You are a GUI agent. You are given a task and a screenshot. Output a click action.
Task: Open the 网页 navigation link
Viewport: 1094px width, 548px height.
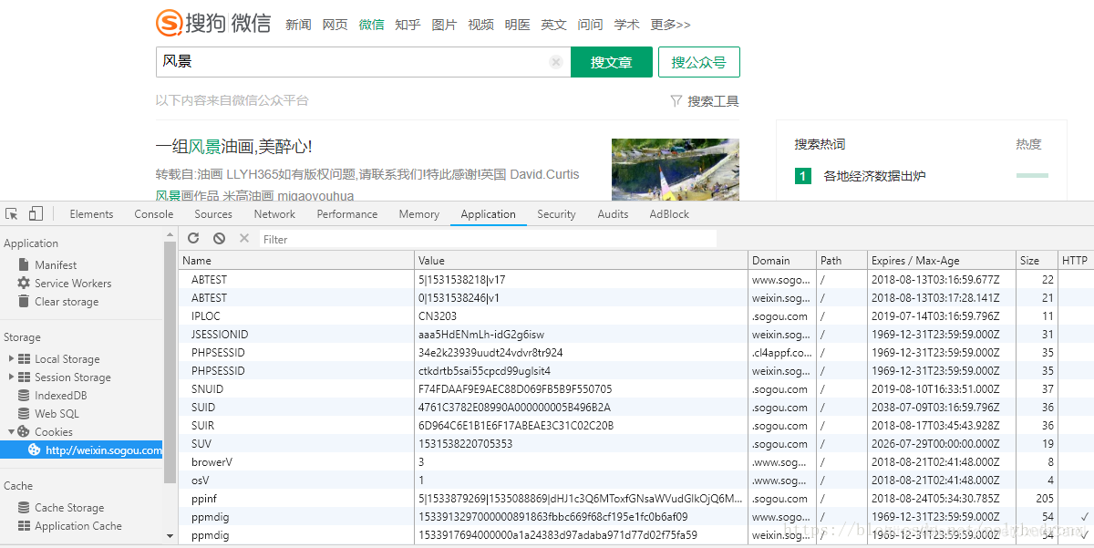coord(335,25)
